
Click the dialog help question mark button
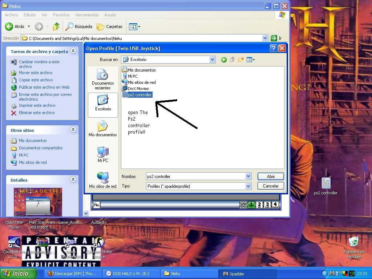click(x=274, y=48)
